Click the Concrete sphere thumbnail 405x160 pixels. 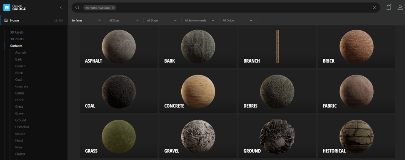(198, 92)
